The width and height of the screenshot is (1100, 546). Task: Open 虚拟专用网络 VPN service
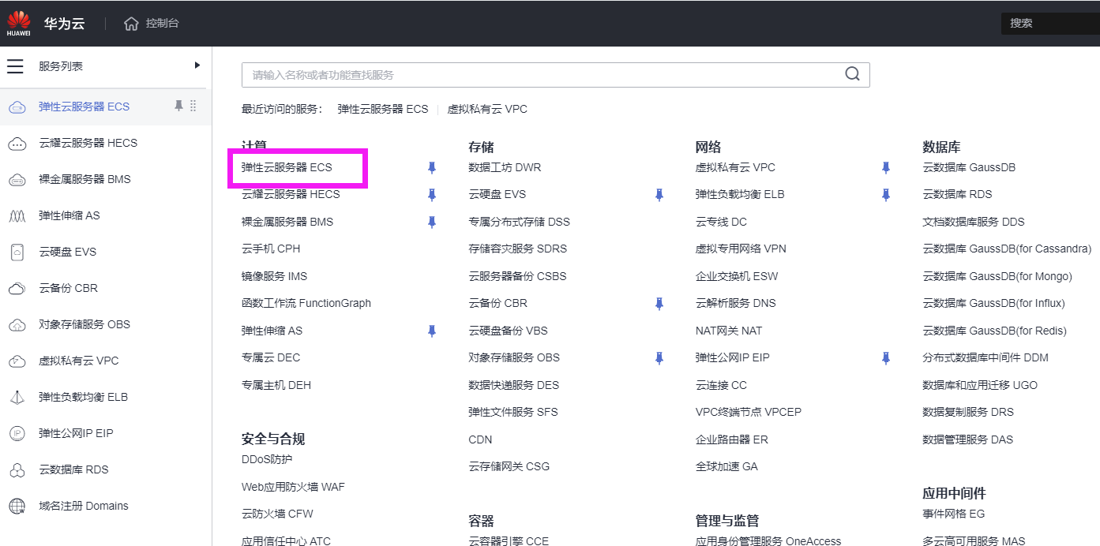(x=741, y=249)
